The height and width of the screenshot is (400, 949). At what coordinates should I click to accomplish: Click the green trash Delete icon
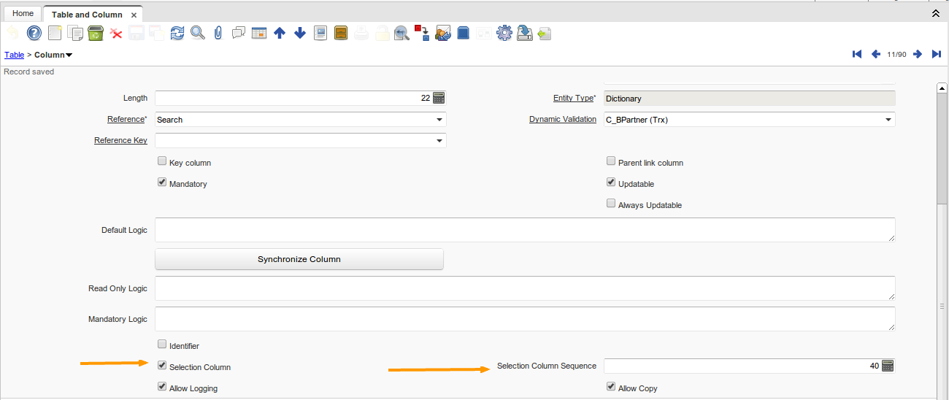95,33
